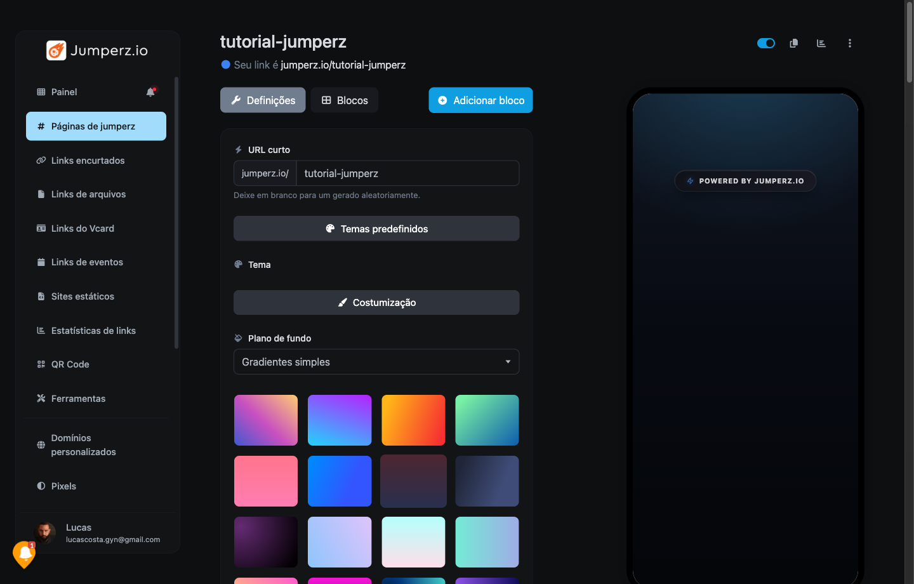914x584 pixels.
Task: Click the tools icon beside Ferramentas
Action: point(41,399)
